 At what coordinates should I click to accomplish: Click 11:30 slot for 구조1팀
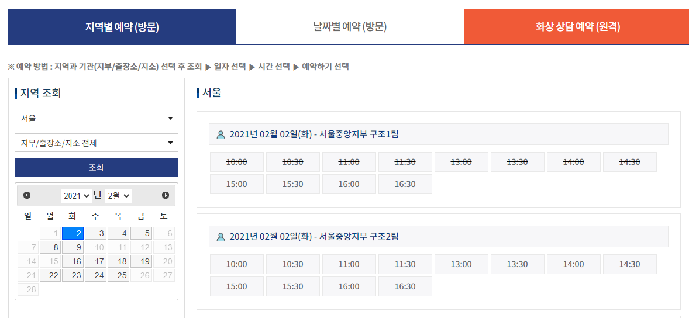pos(405,162)
